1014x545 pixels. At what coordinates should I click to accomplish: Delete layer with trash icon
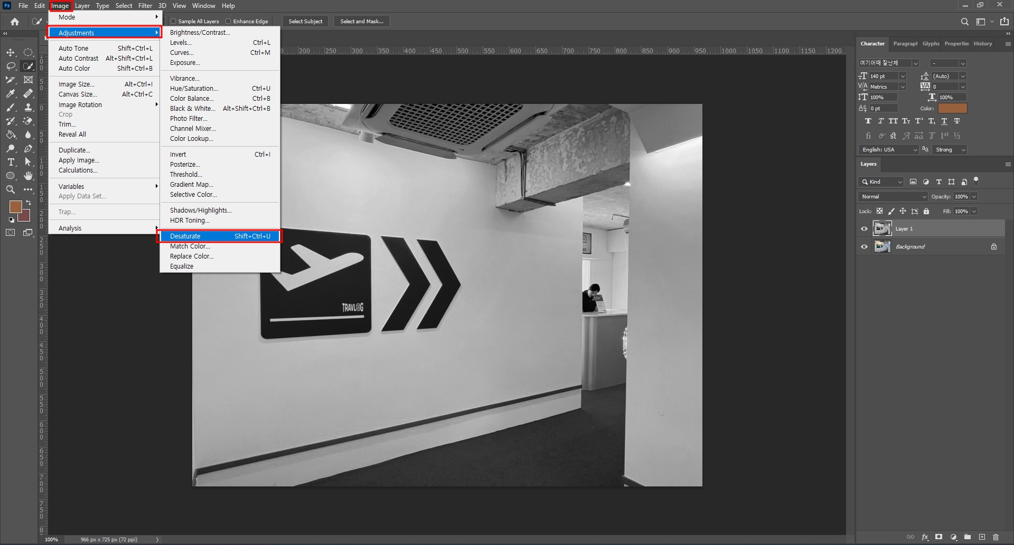[x=996, y=537]
